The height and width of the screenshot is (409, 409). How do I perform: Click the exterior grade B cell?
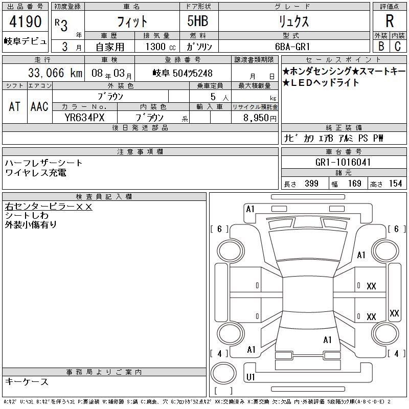(x=381, y=46)
